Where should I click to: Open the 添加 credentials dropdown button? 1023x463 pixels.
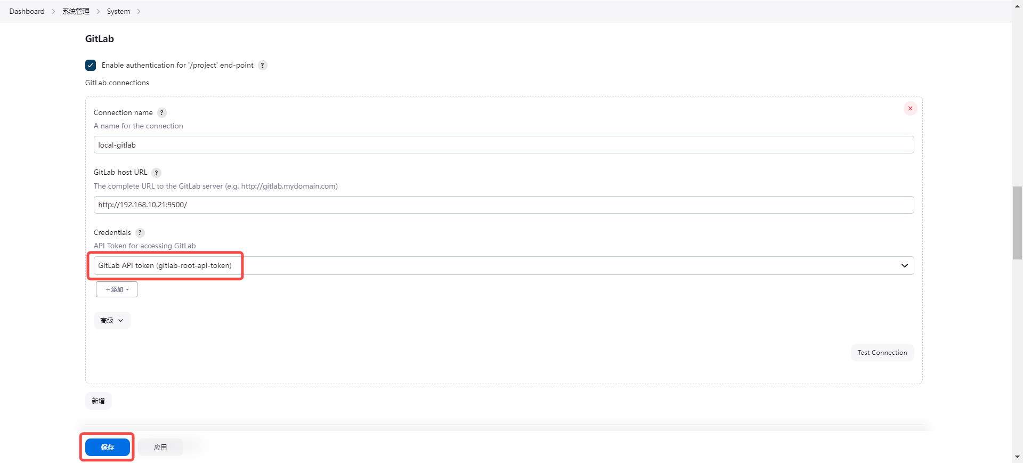point(117,290)
